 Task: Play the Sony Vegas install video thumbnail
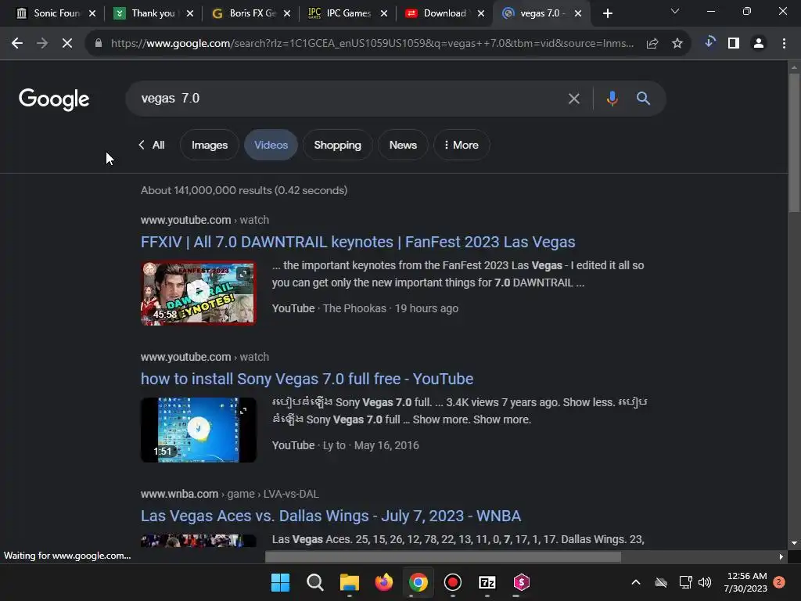198,430
